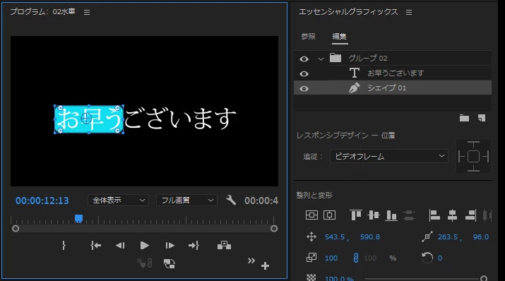Align vertical centers
Image resolution: width=505 pixels, height=281 pixels.
click(374, 215)
